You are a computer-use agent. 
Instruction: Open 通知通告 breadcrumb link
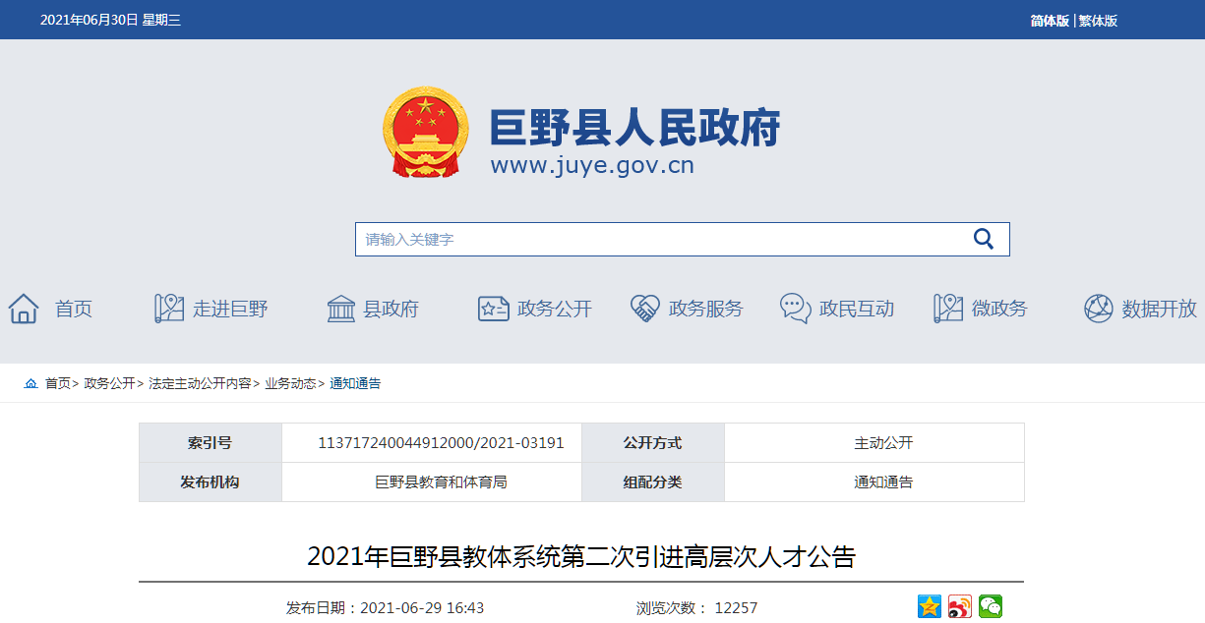[x=355, y=383]
